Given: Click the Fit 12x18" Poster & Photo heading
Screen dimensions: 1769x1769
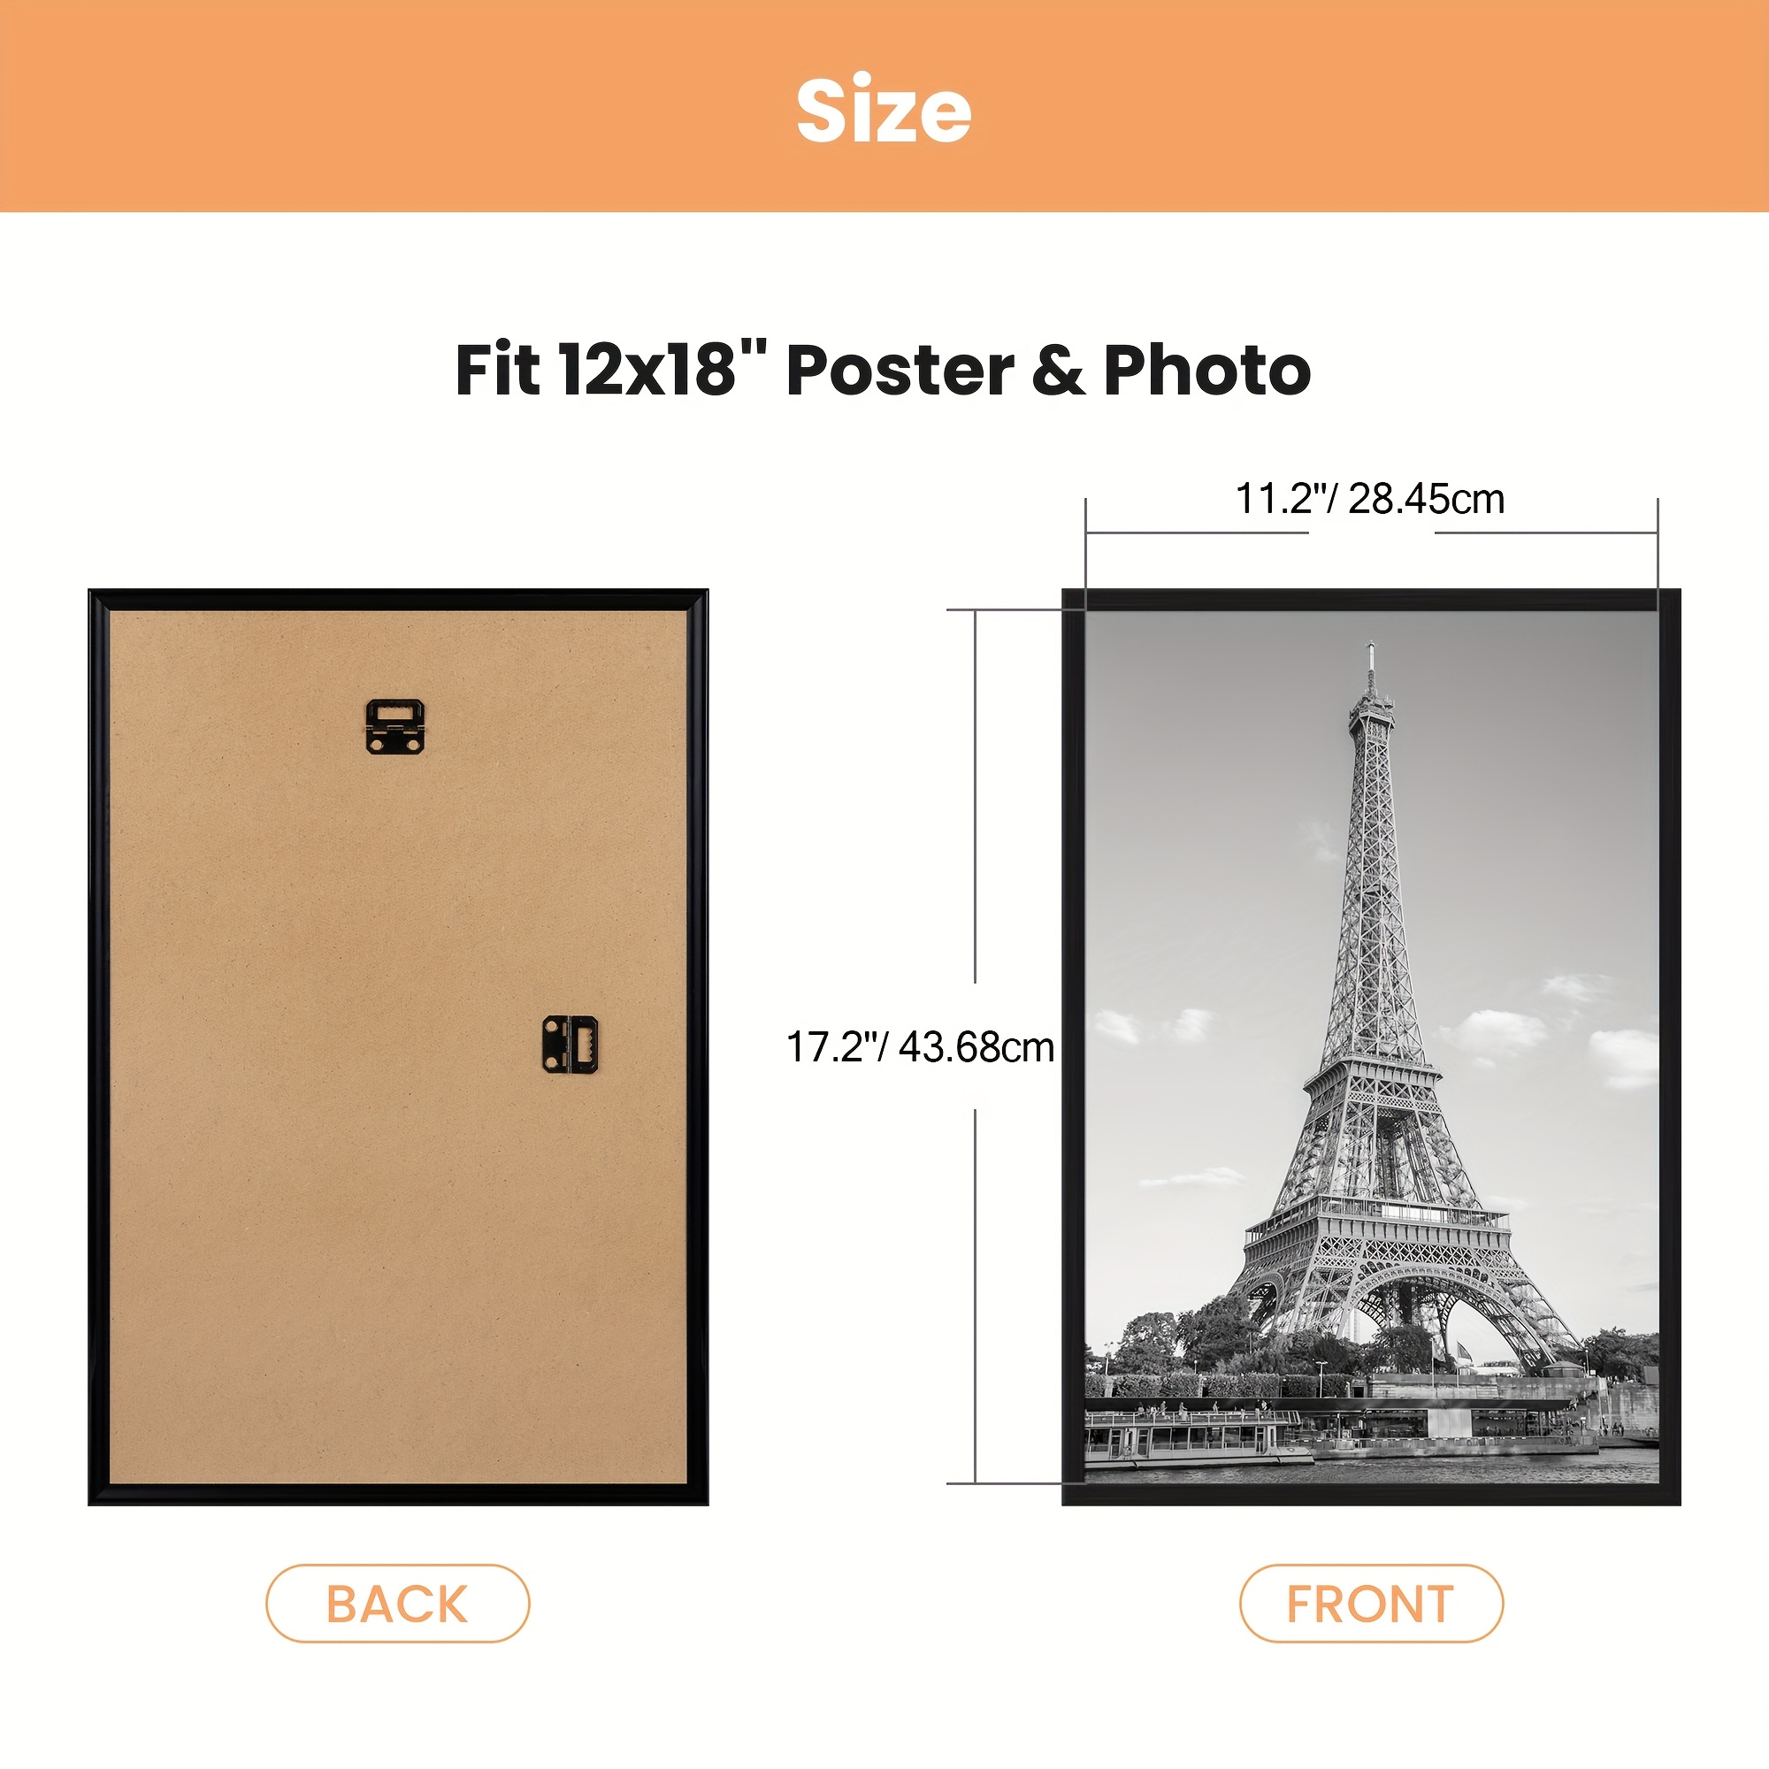Looking at the screenshot, I should pos(884,370).
